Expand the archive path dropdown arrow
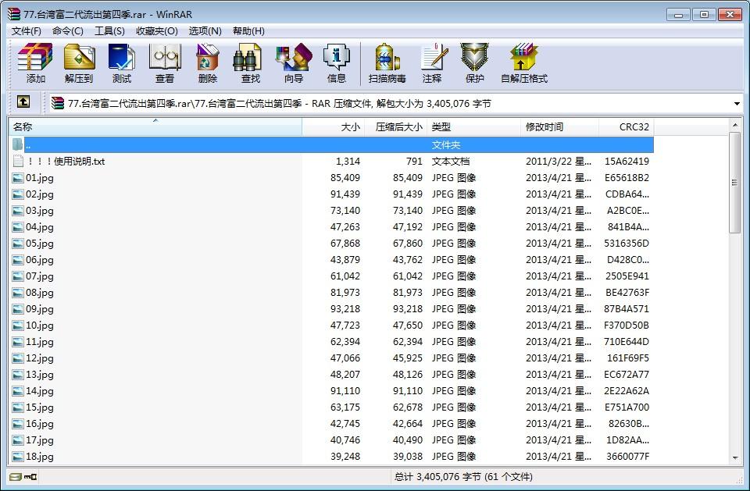750x491 pixels. coord(737,103)
